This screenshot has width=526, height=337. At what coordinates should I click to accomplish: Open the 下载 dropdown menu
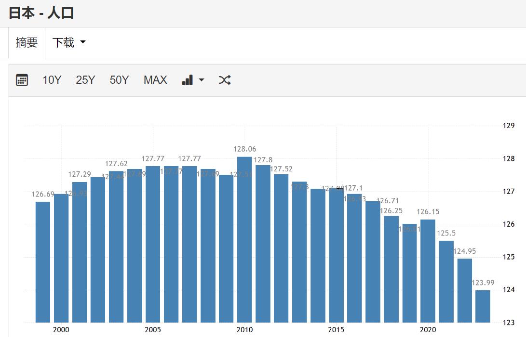[x=69, y=42]
